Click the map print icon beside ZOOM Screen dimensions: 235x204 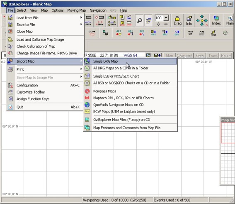(x=105, y=33)
